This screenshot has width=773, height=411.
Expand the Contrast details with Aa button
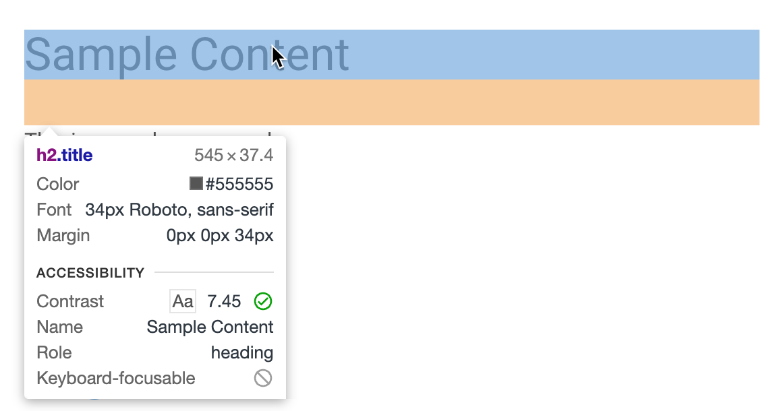(x=181, y=301)
